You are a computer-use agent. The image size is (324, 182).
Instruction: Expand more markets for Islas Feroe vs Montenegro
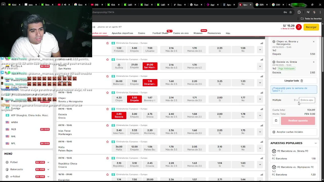260,132
